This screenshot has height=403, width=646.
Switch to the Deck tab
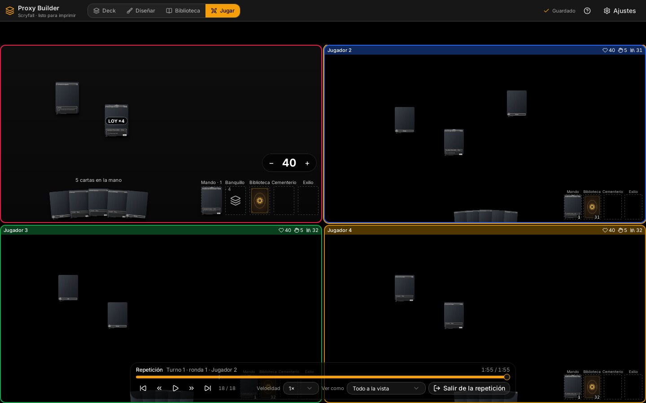105,11
